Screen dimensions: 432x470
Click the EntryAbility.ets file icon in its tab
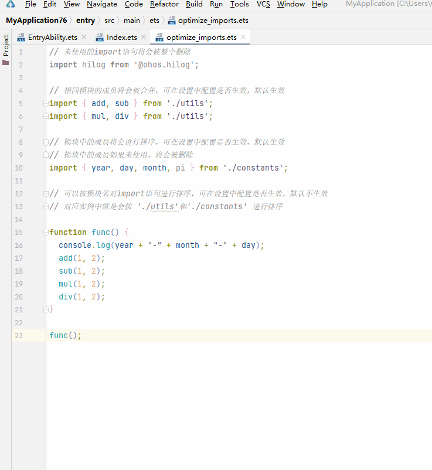[21, 38]
